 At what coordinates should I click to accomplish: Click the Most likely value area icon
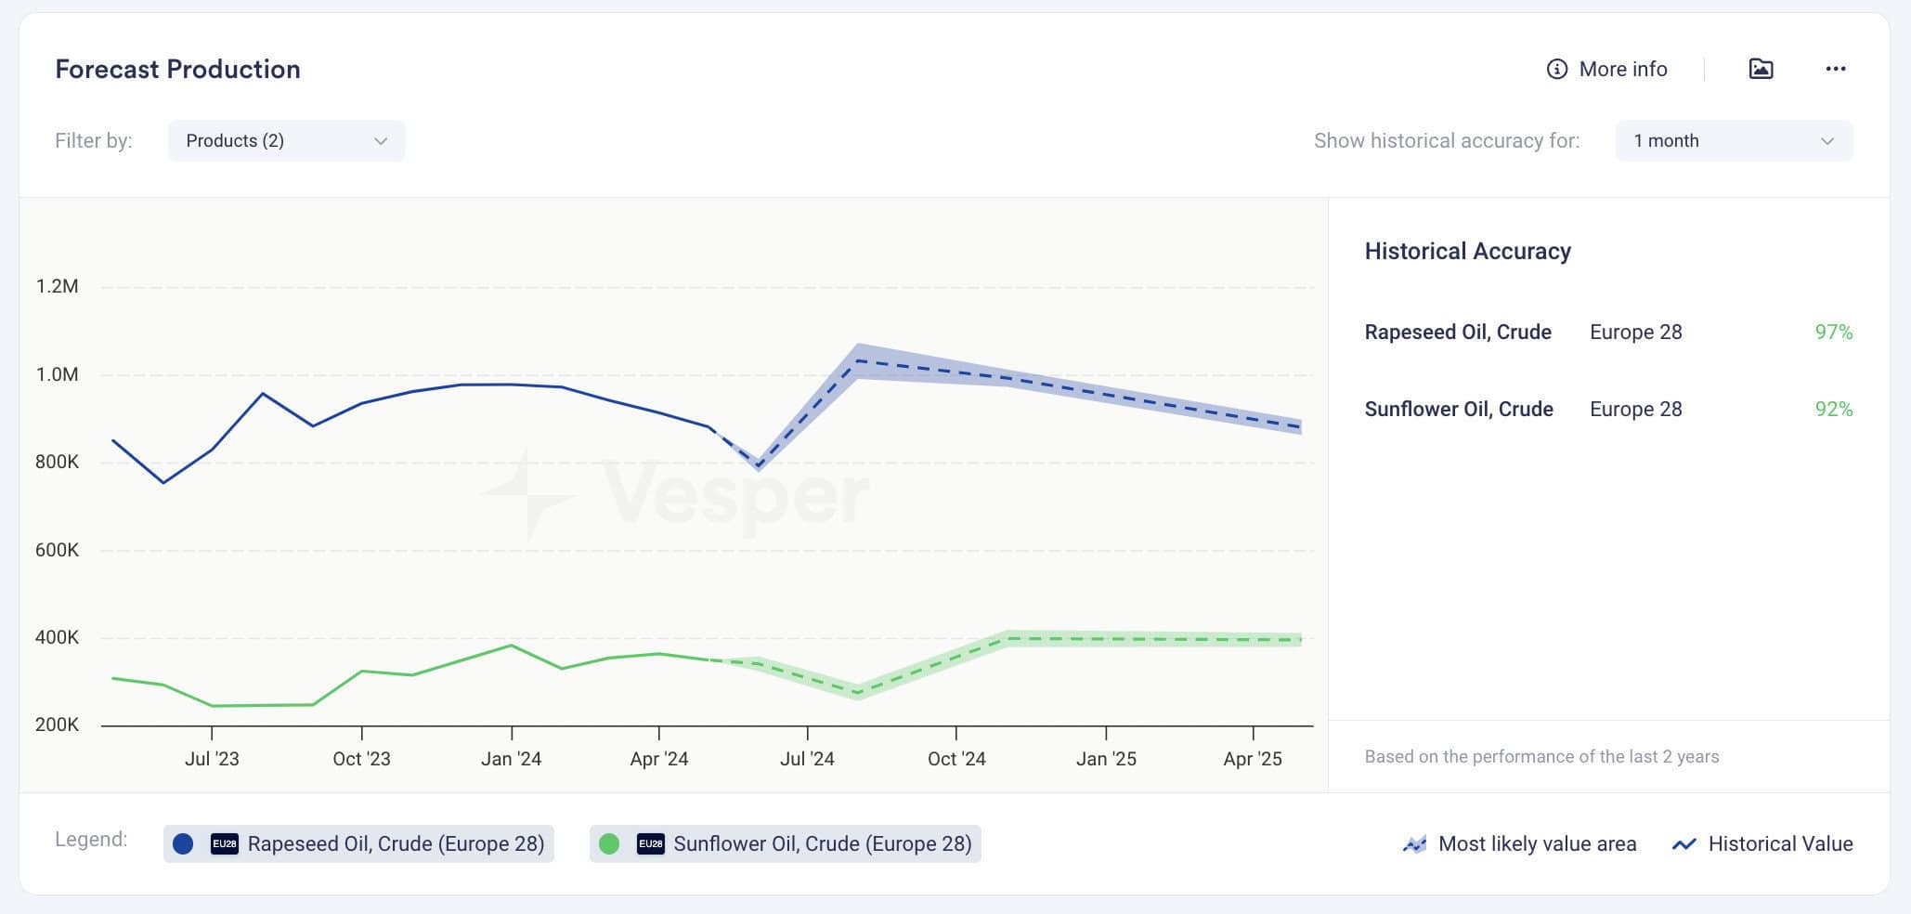tap(1414, 844)
